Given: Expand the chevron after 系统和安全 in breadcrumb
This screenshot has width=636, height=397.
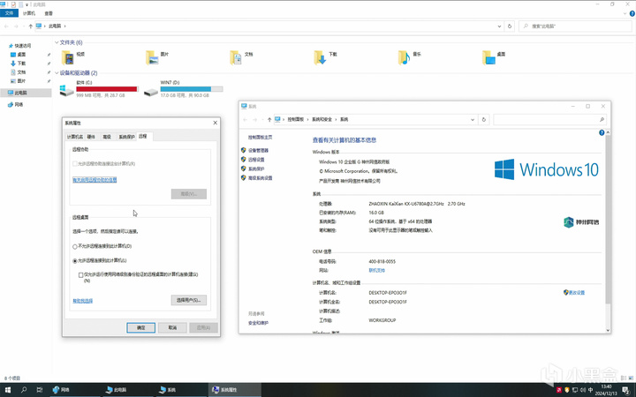Looking at the screenshot, I should pyautogui.click(x=337, y=119).
